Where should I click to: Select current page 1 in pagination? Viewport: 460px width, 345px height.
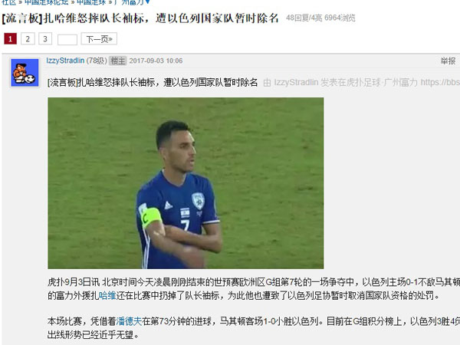[x=10, y=39]
